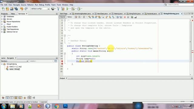
Task: Click the Redo arrow icon
Action: 26,9
